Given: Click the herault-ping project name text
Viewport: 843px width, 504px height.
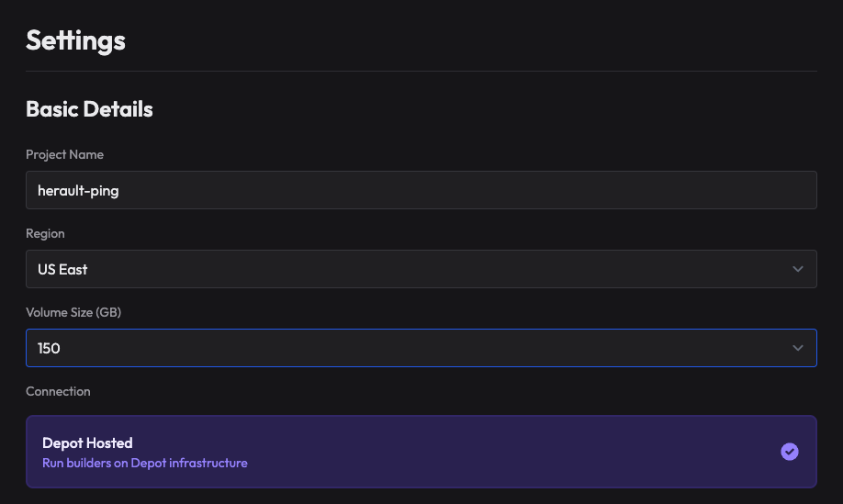Looking at the screenshot, I should click(78, 190).
